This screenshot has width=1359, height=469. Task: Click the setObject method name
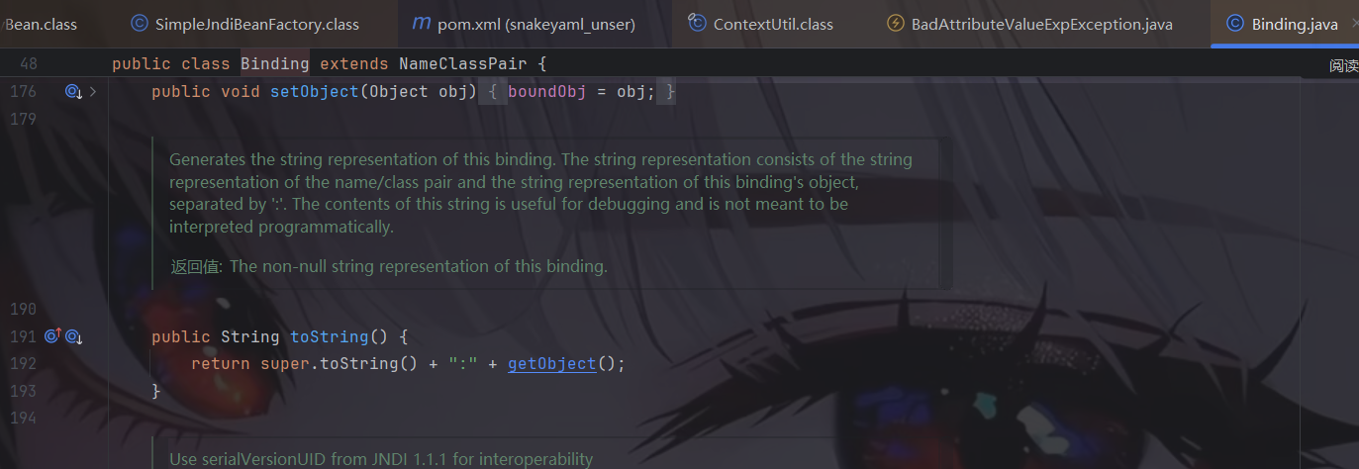315,91
